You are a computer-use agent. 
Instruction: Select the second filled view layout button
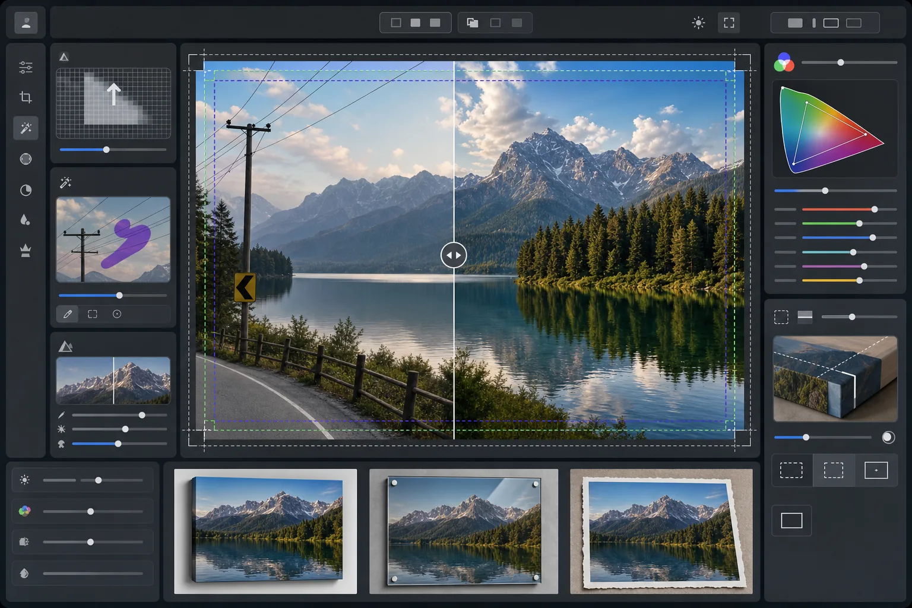[x=416, y=23]
